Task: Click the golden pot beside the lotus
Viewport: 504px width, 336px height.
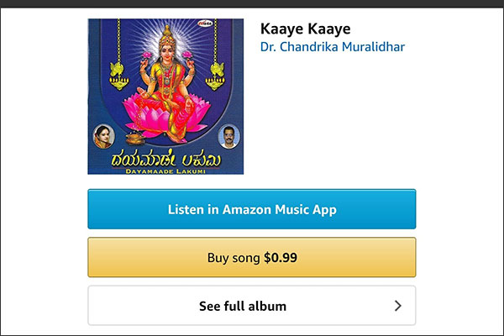Action: tap(135, 139)
